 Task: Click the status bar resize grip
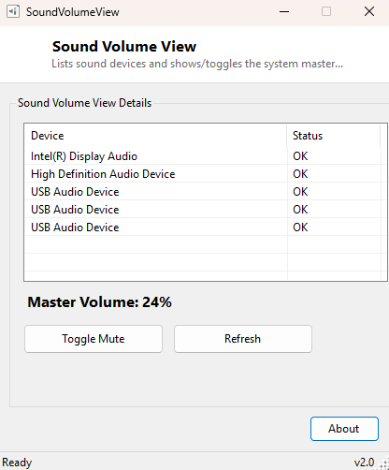383,463
